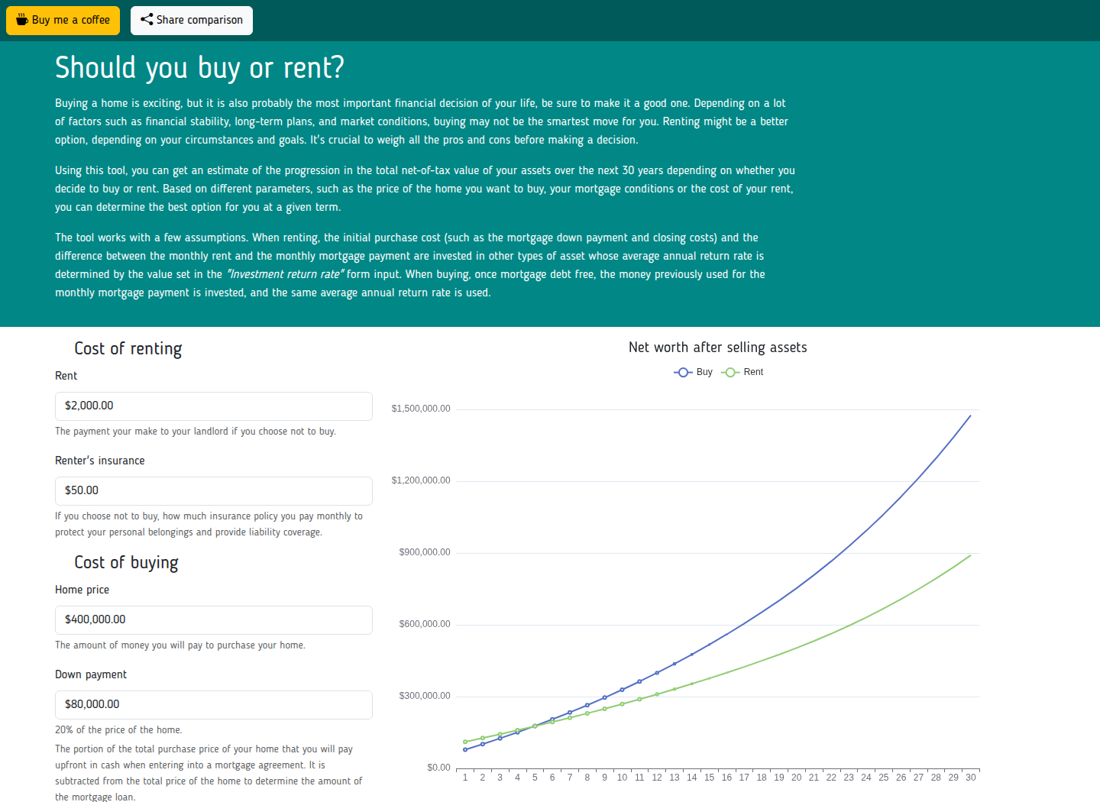Click the "Cost of renting" section heading
This screenshot has height=802, width=1100.
tap(128, 349)
